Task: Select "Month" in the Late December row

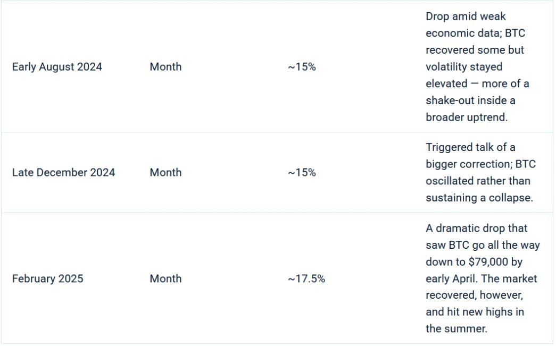Action: pyautogui.click(x=165, y=173)
